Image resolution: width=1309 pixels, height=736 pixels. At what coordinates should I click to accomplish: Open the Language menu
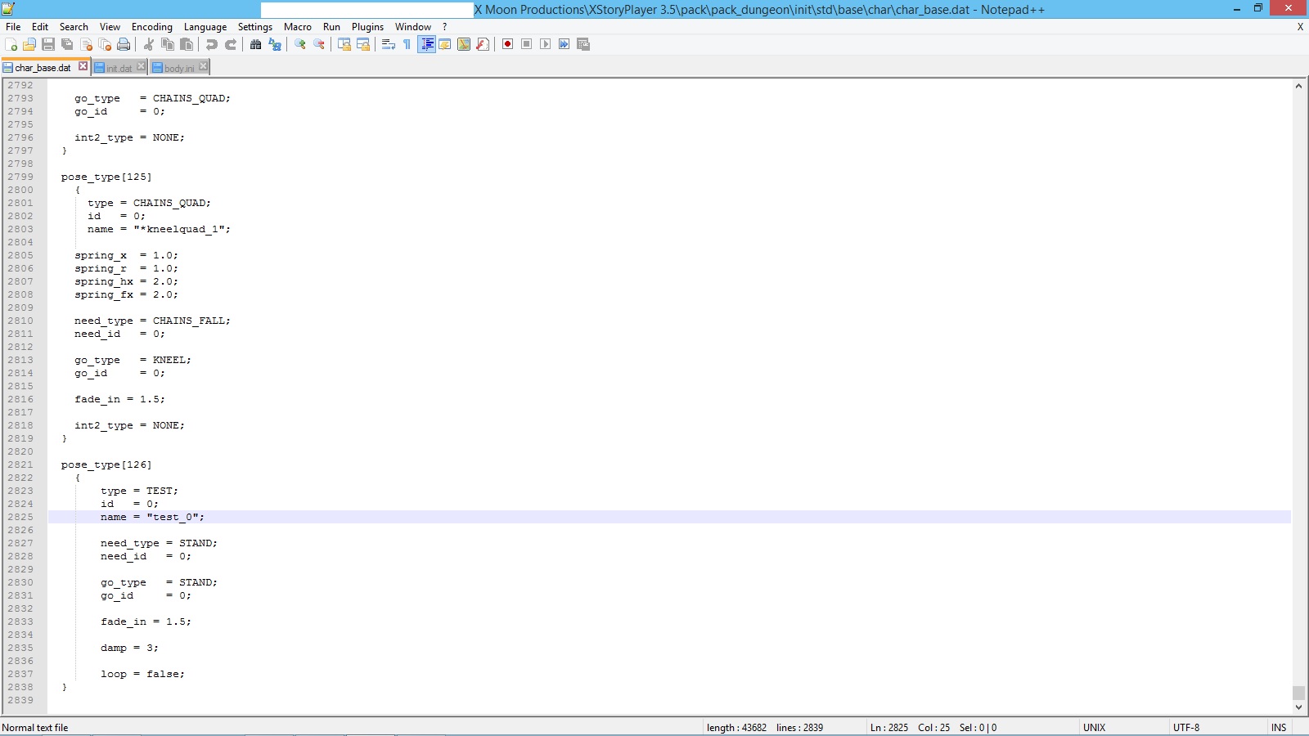coord(205,27)
